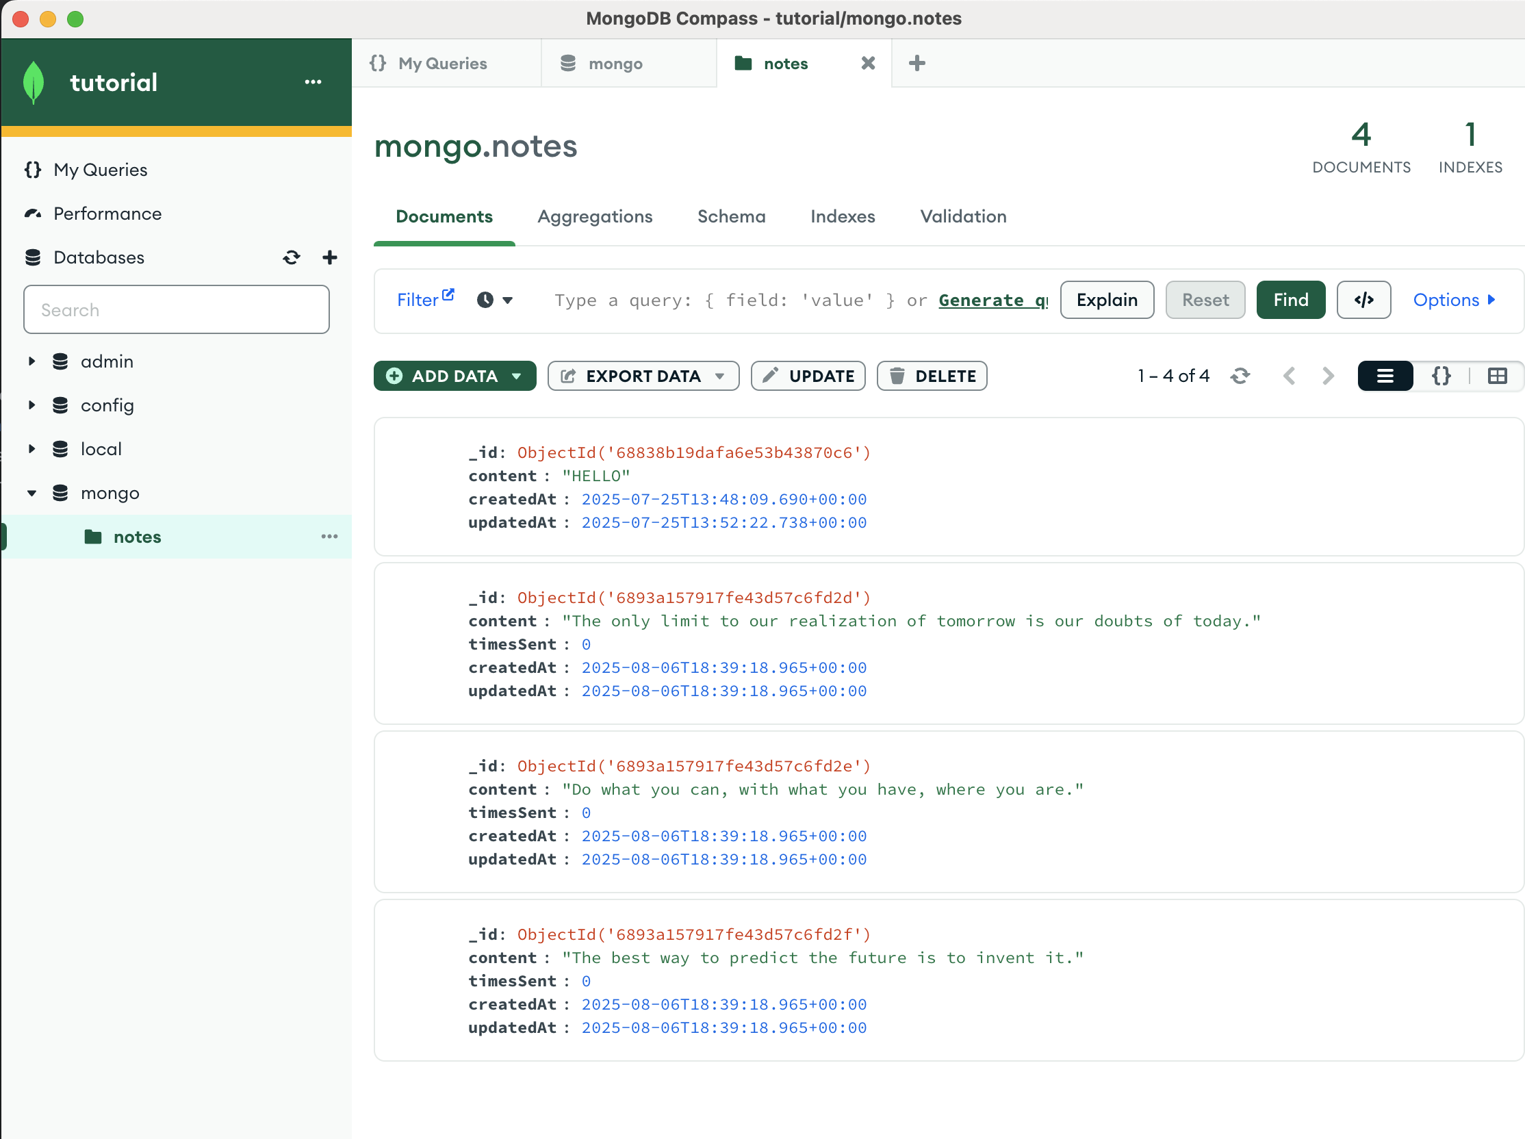The image size is (1525, 1139).
Task: Create a new database with the plus icon
Action: (329, 257)
